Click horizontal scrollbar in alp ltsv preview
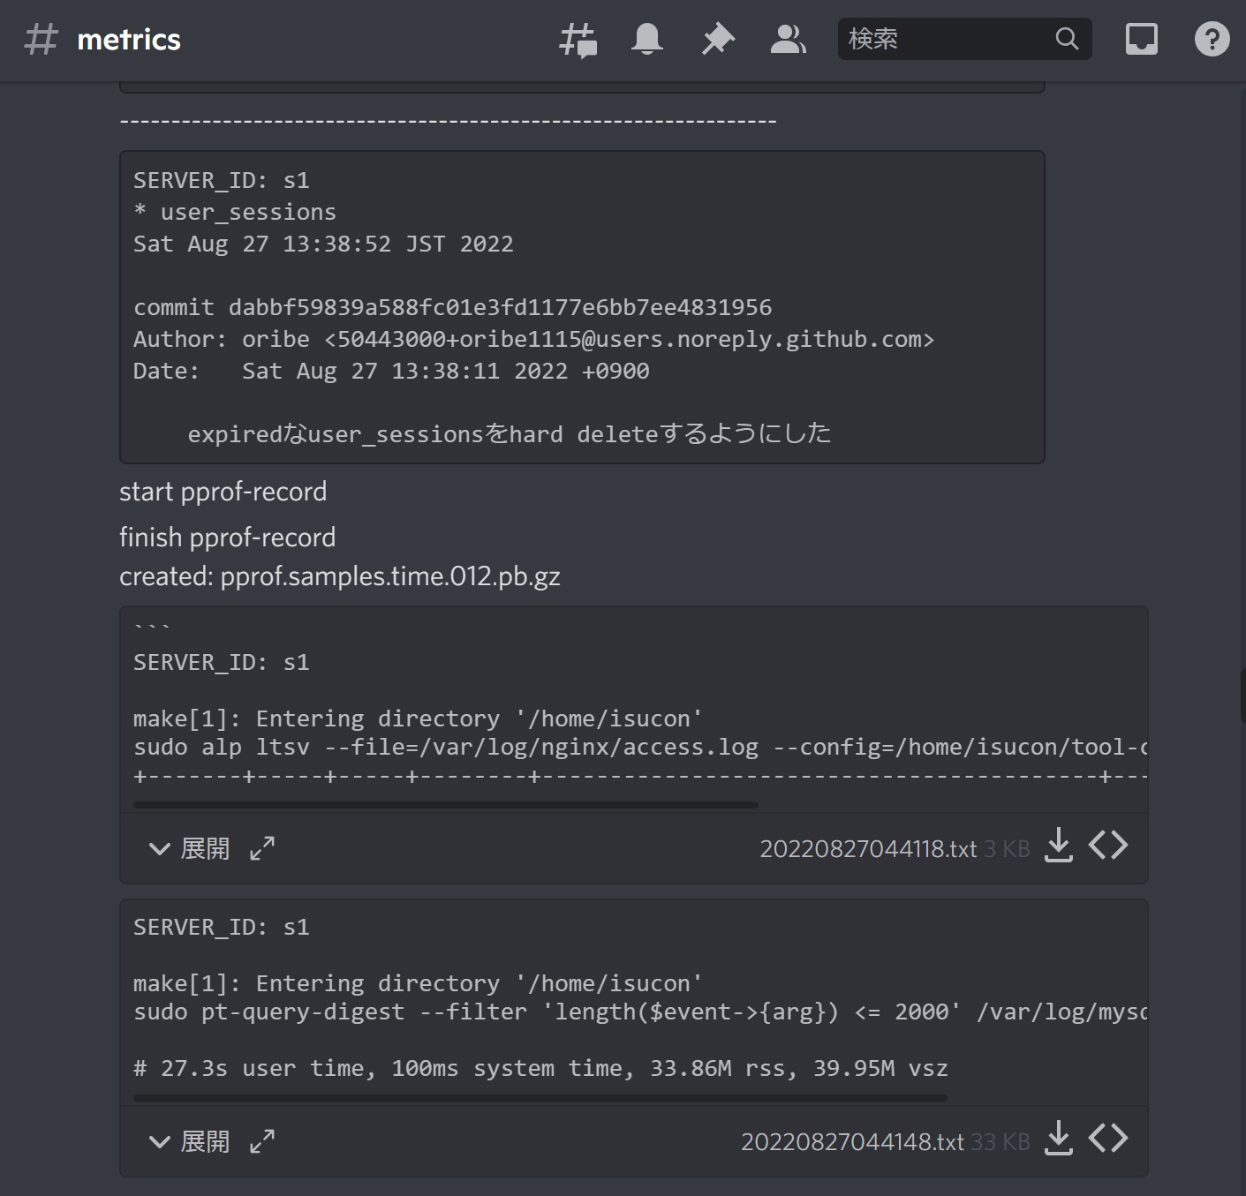This screenshot has height=1196, width=1246. (x=446, y=805)
